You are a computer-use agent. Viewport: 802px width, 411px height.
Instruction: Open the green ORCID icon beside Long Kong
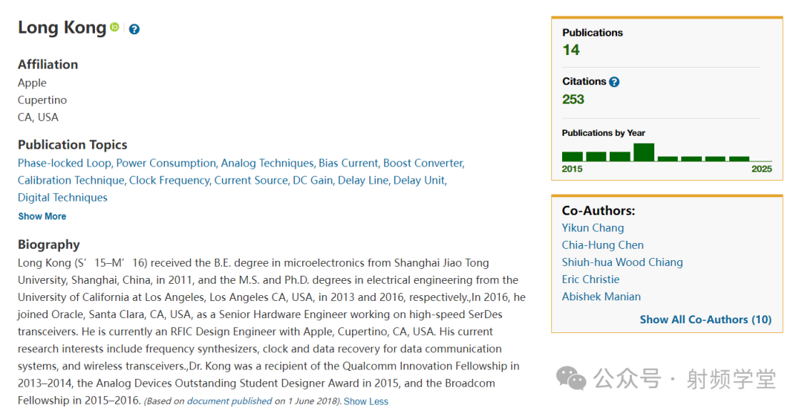[114, 27]
